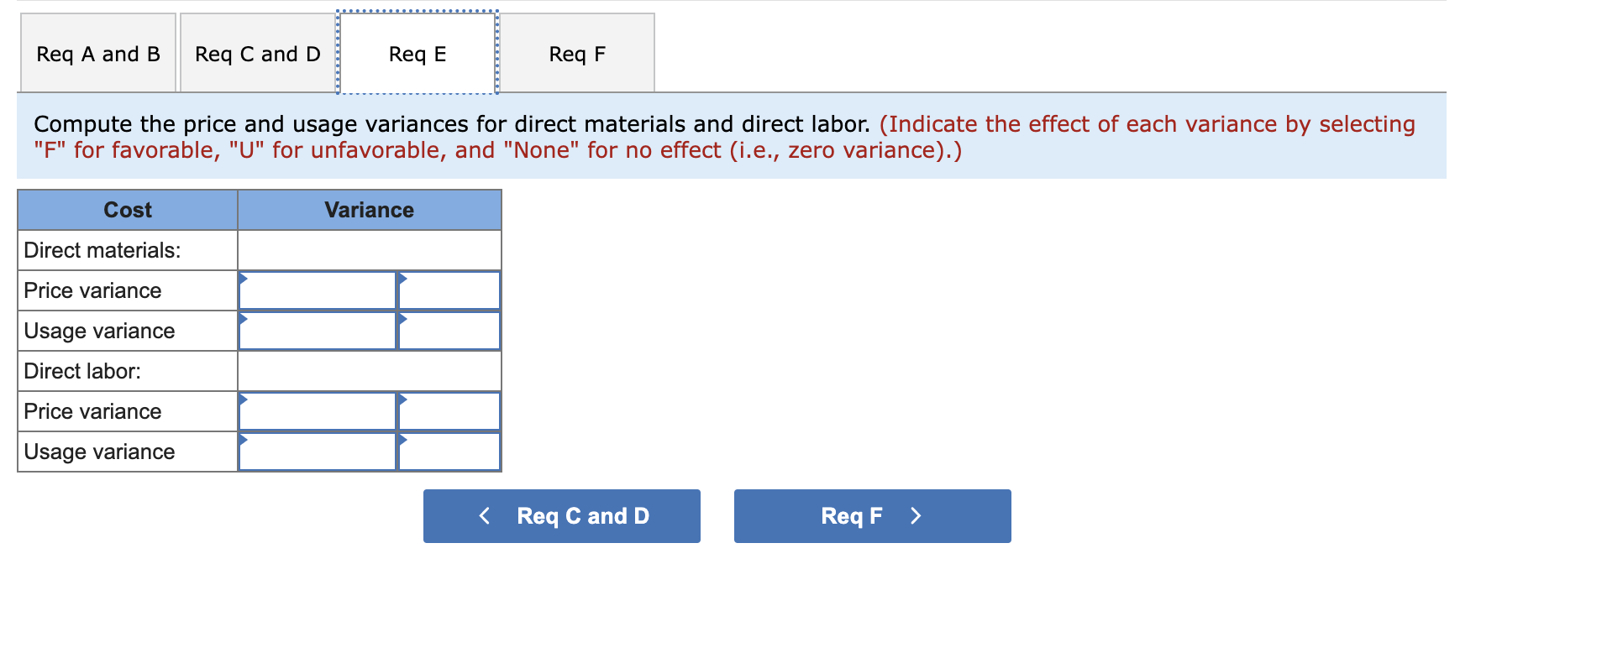1623x658 pixels.
Task: Switch to the Req C and D tab
Action: [x=257, y=53]
